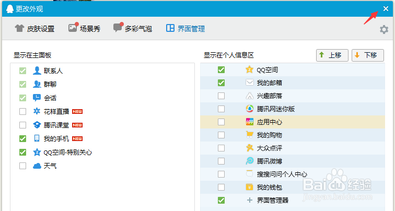Select the 兴趣部落 label

269,96
